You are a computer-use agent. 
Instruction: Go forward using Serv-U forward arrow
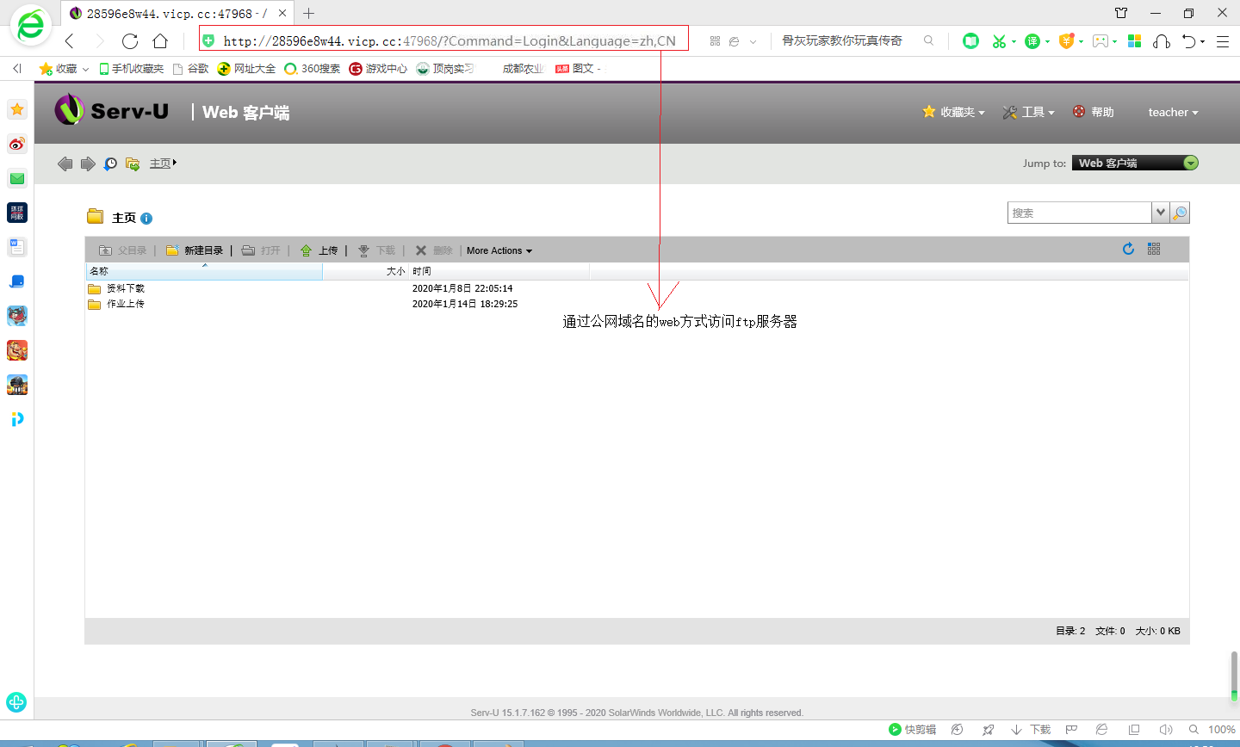pos(88,164)
